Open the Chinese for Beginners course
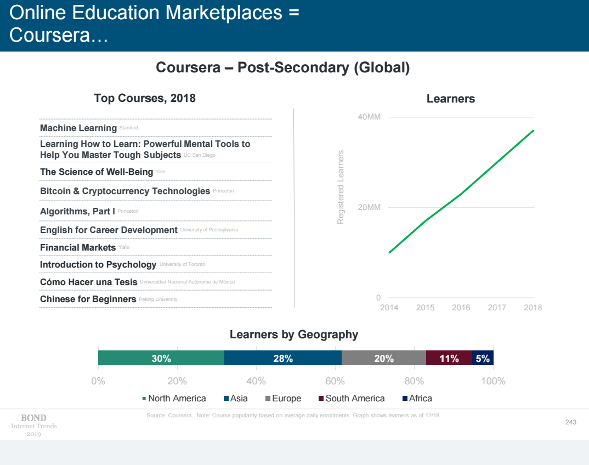 (x=88, y=299)
